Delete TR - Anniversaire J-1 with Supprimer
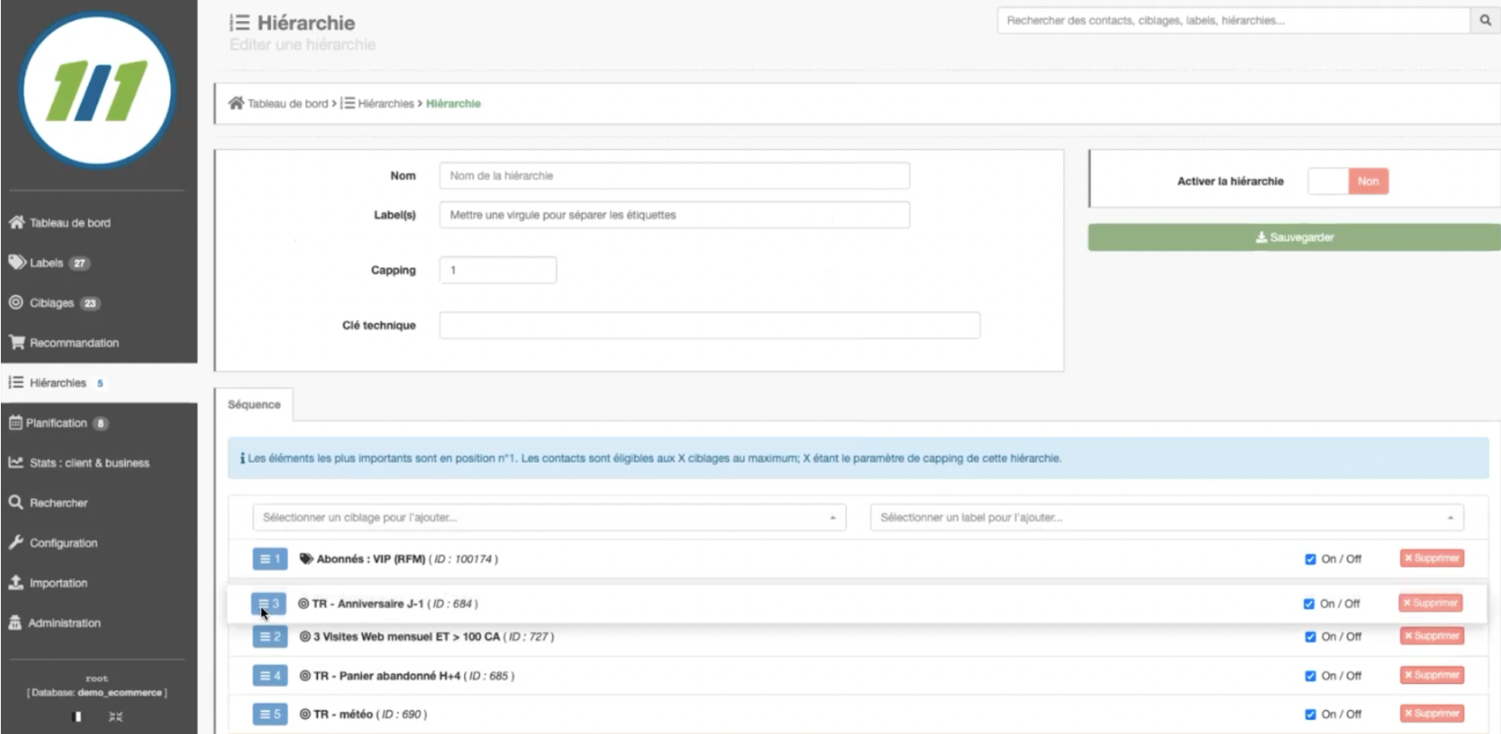The image size is (1501, 734). tap(1430, 603)
